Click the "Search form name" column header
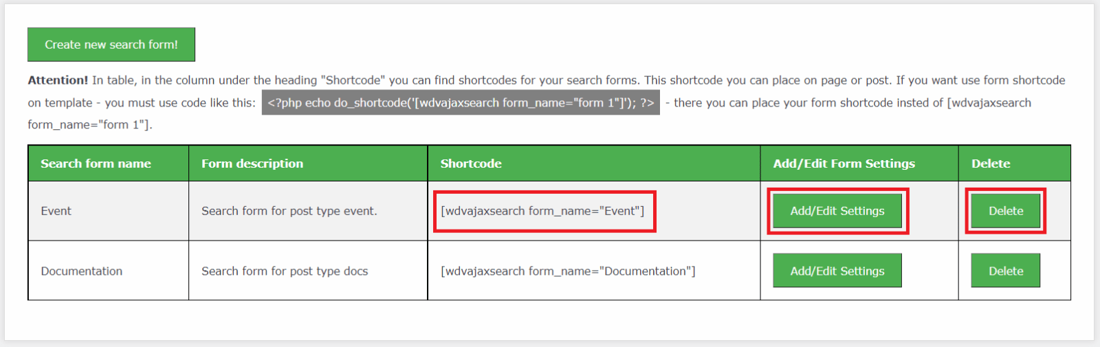This screenshot has height=347, width=1100. [x=96, y=164]
